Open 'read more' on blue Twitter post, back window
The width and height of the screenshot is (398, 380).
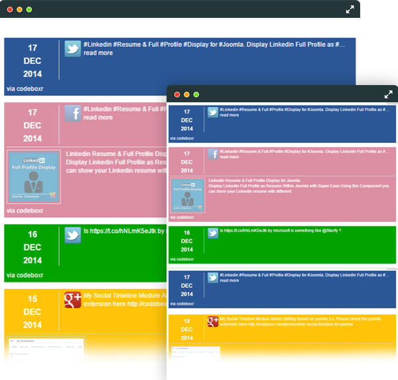point(98,53)
